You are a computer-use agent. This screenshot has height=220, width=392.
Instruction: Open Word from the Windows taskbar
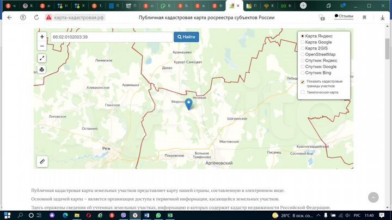145,216
